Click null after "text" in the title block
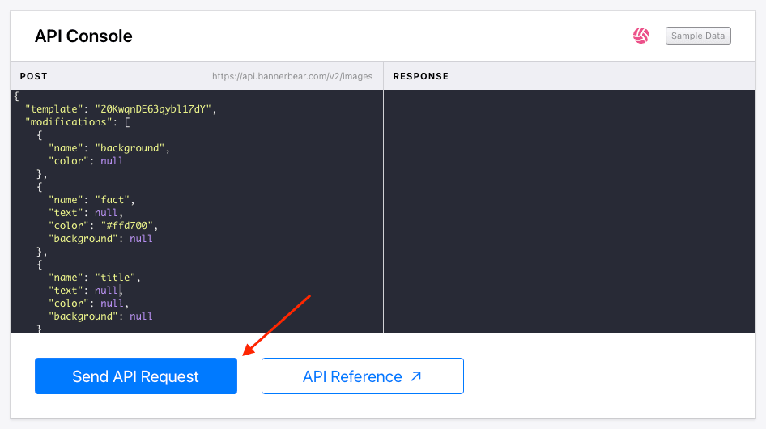Screen dimensions: 766x429 point(106,291)
